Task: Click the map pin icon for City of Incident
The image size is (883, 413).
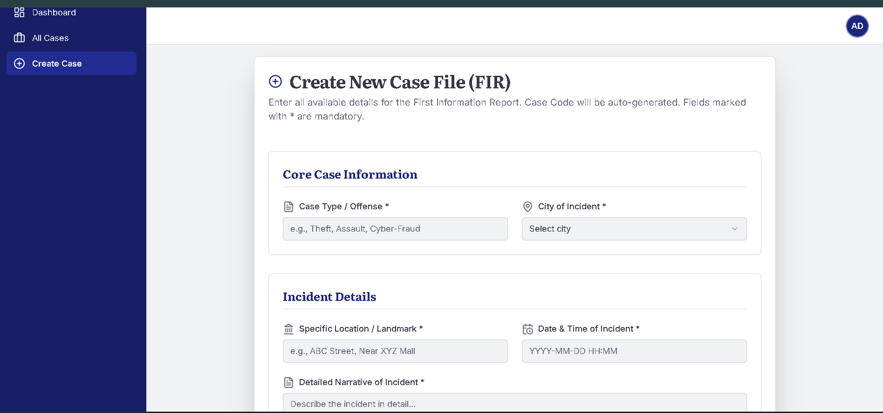Action: click(x=527, y=206)
